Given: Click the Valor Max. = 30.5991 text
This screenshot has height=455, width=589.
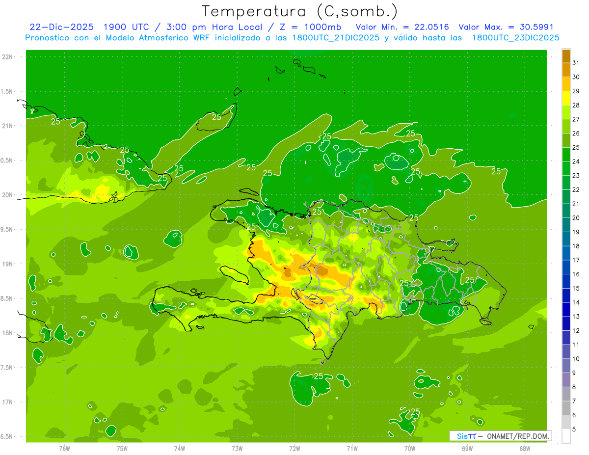Looking at the screenshot, I should tap(506, 27).
